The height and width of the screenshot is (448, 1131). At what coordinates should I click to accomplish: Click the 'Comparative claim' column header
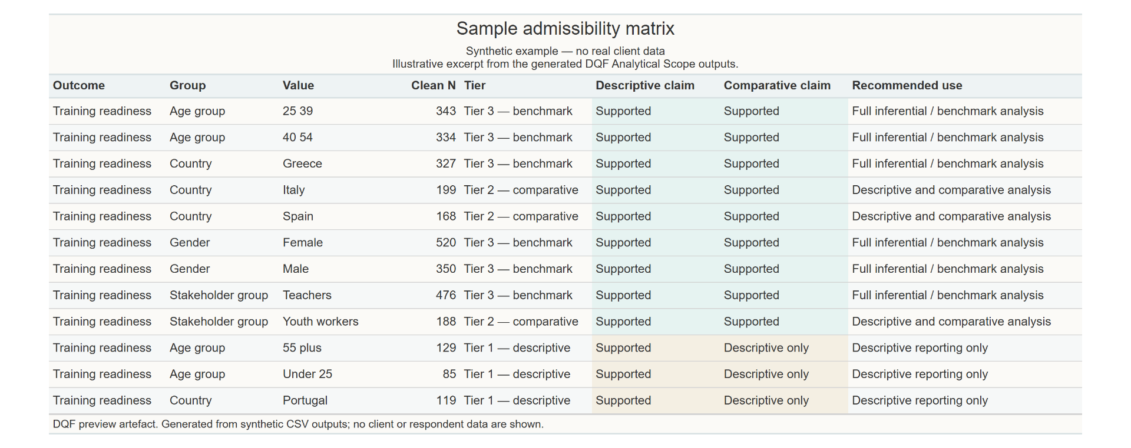click(x=777, y=85)
